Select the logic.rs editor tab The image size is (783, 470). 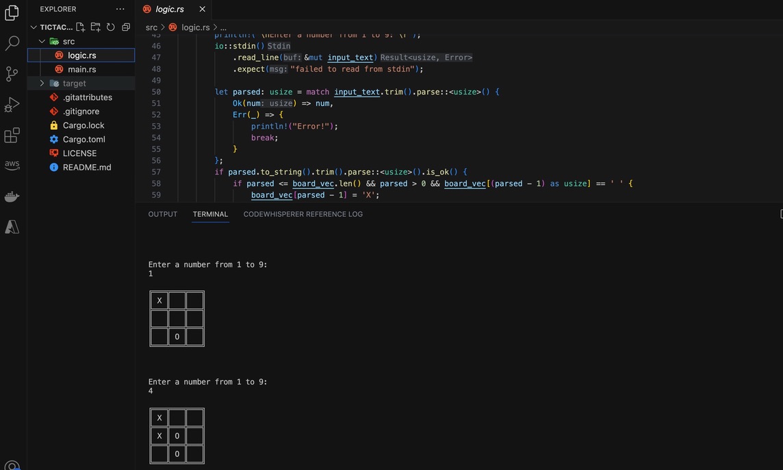[173, 9]
